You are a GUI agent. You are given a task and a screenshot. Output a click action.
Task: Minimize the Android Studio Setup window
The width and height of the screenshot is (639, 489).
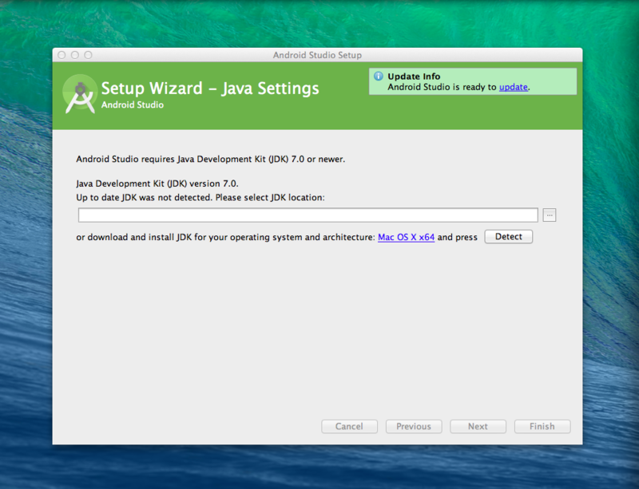(x=75, y=55)
